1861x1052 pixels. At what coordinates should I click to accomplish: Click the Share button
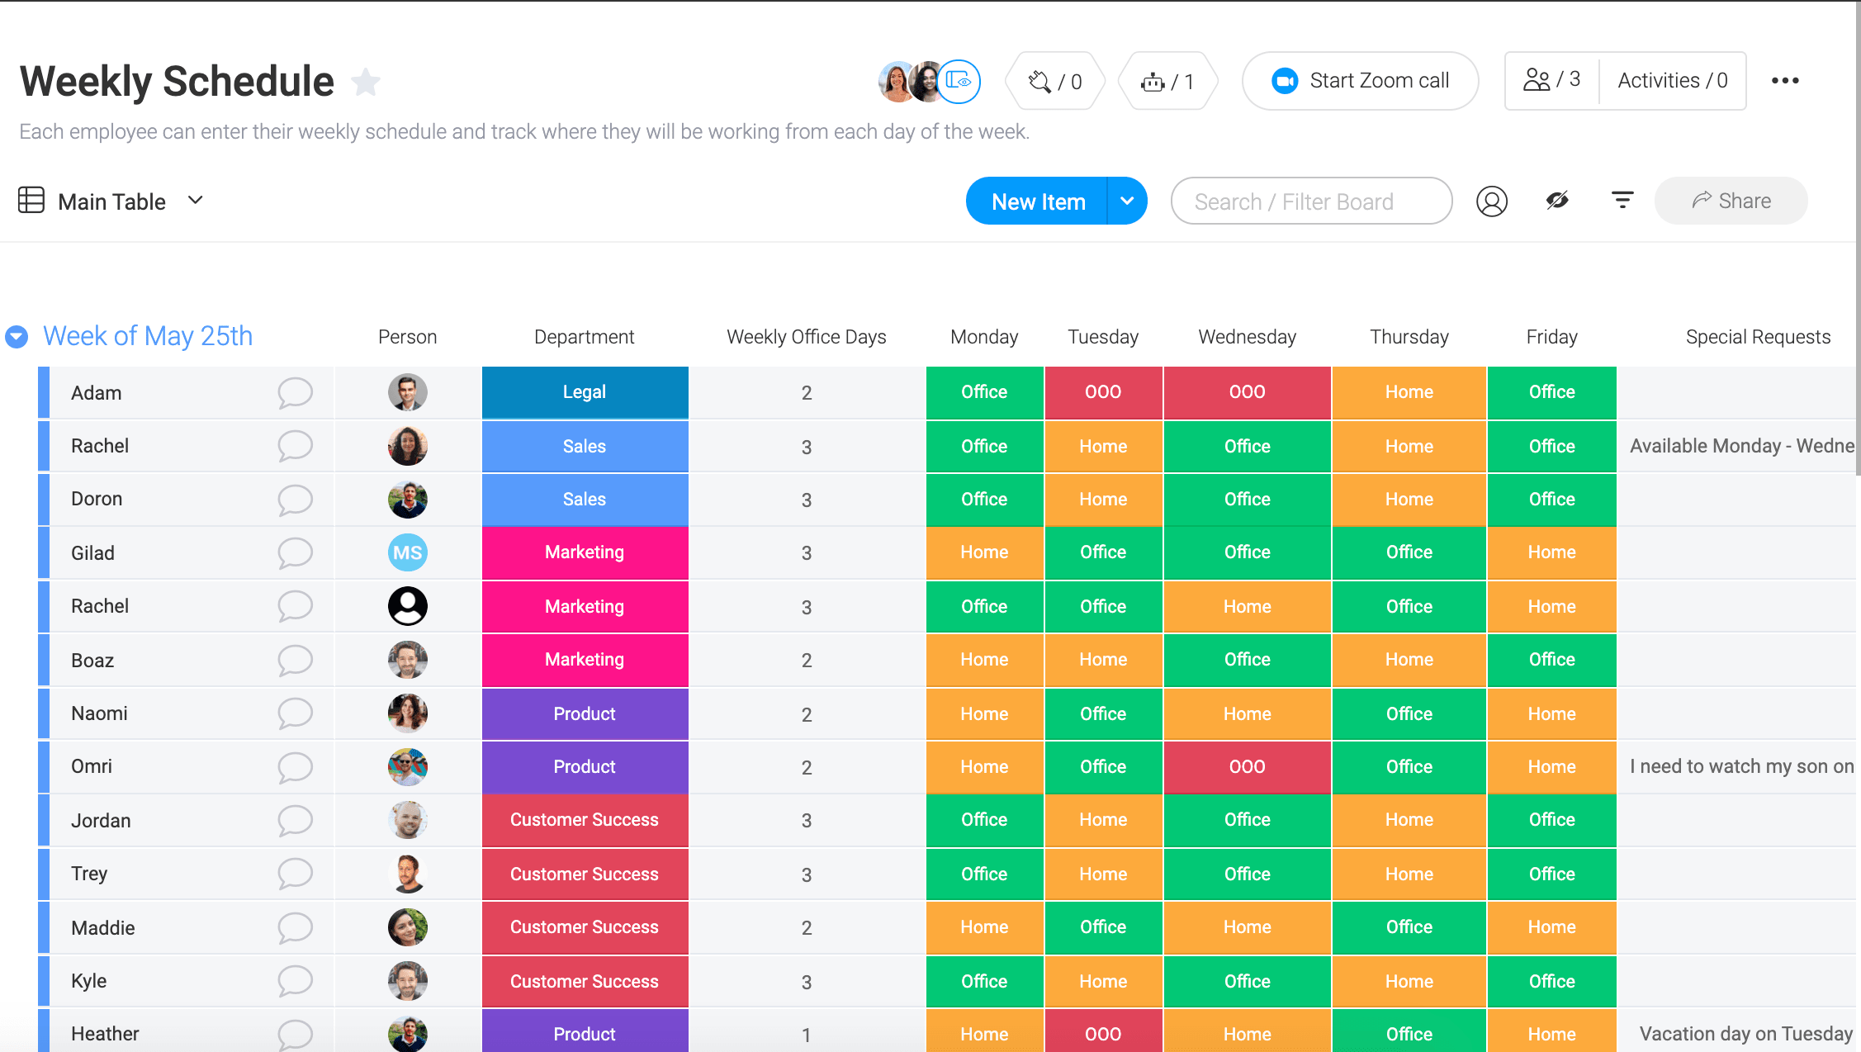click(1731, 201)
